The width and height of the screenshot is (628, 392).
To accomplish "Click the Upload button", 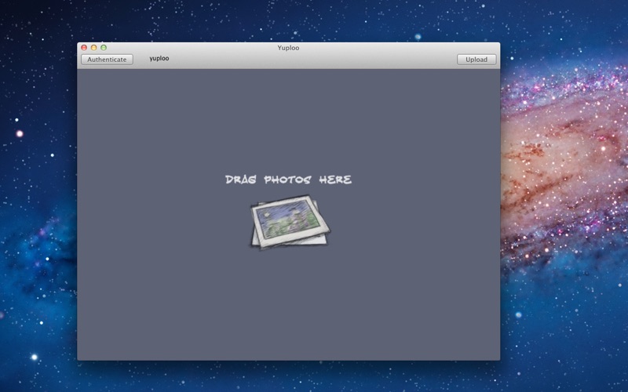I will [x=476, y=60].
